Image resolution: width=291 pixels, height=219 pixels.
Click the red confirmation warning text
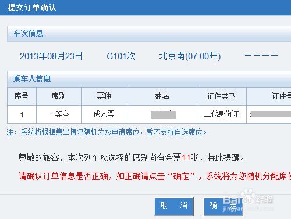tap(155, 176)
